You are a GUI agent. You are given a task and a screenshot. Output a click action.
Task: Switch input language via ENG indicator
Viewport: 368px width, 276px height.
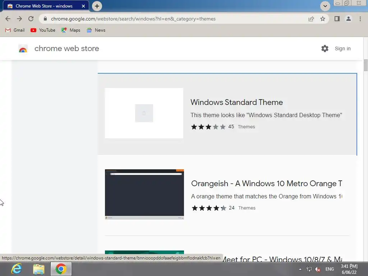(x=330, y=269)
